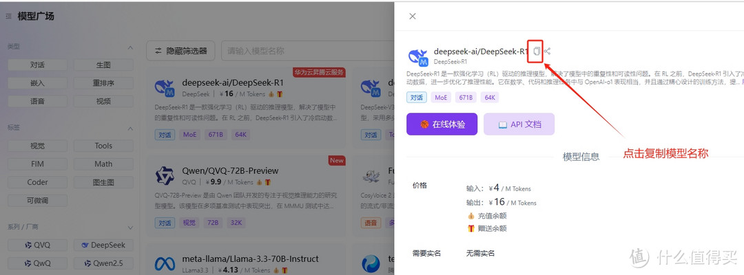
Task: Click the 32K tag on QVQ-72B-Preview card
Action: [235, 223]
